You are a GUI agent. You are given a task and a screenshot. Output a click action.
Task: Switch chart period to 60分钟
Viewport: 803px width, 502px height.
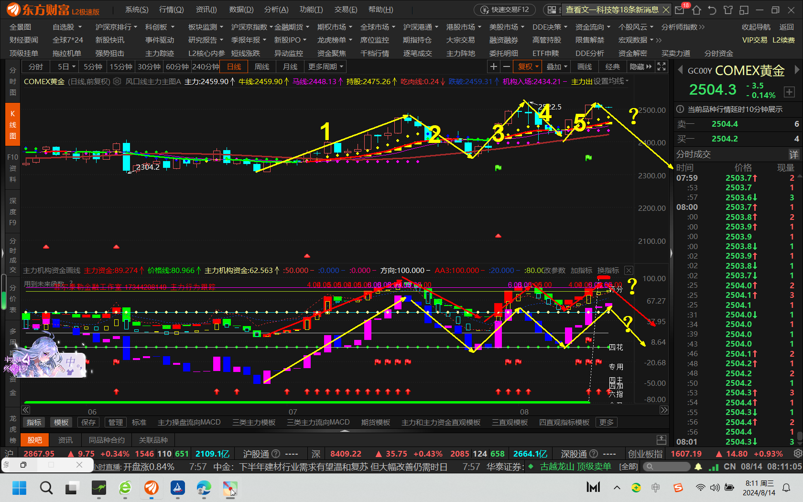177,67
